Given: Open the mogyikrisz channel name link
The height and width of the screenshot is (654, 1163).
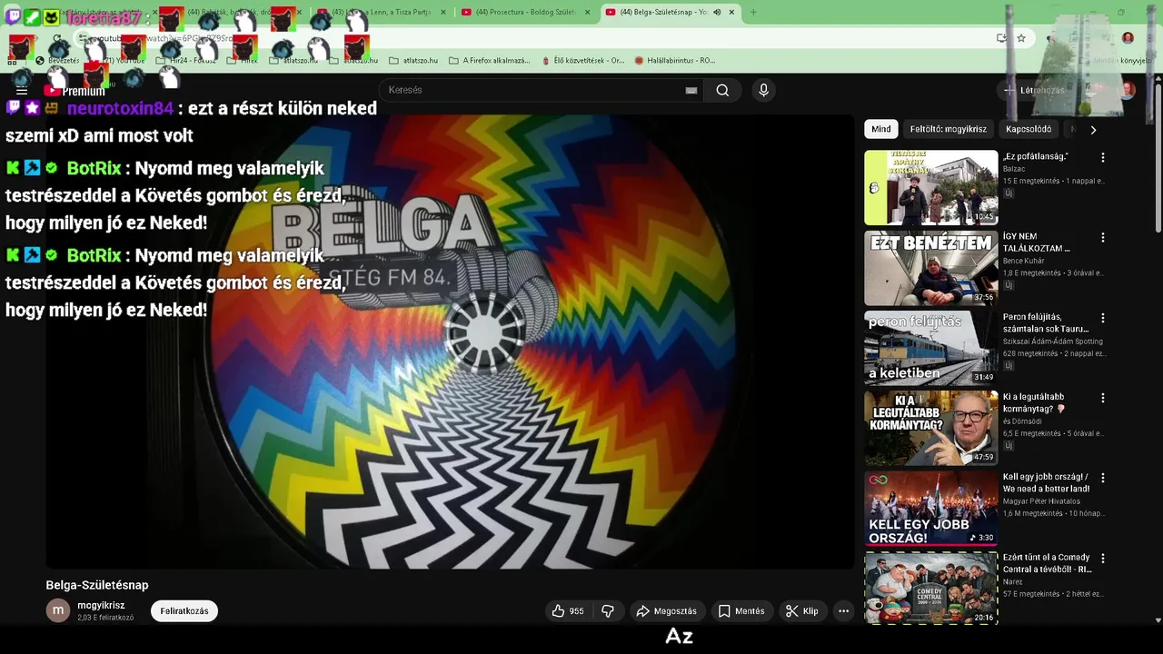Looking at the screenshot, I should coord(101,605).
